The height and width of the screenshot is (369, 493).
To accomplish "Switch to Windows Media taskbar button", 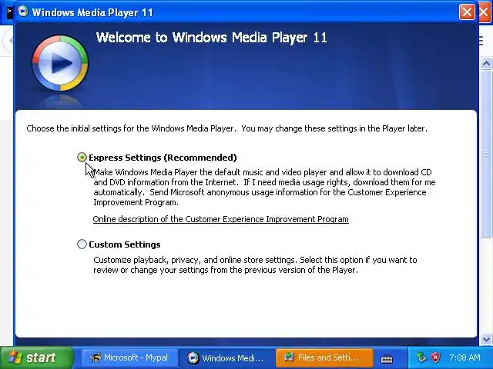I will (226, 357).
